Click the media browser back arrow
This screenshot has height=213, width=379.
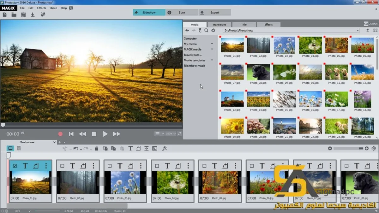click(187, 30)
